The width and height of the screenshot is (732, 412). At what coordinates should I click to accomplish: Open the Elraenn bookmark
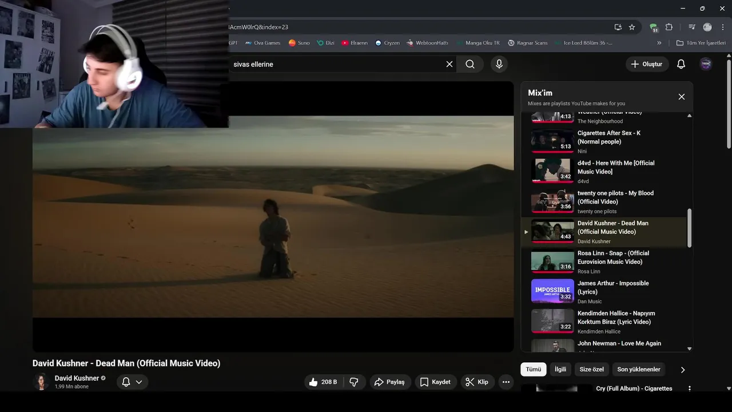(x=355, y=43)
